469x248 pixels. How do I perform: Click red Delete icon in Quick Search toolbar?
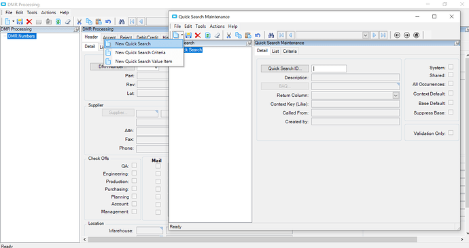click(x=198, y=35)
